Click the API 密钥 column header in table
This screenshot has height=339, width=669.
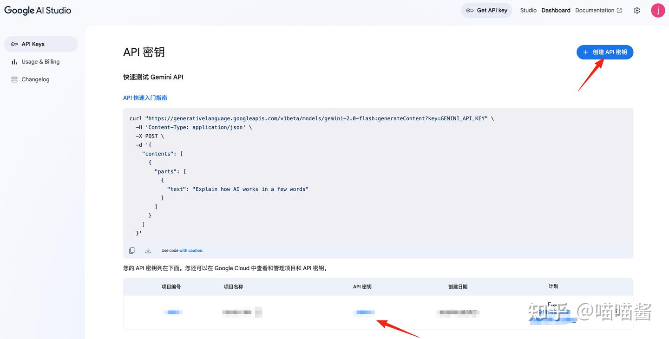362,287
